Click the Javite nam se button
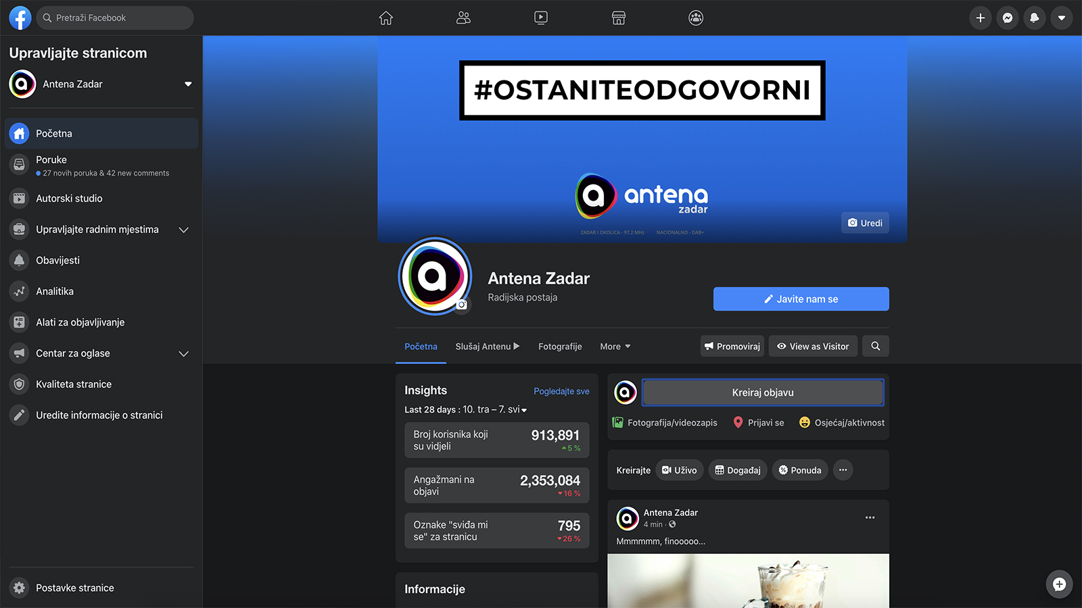The width and height of the screenshot is (1082, 608). point(801,299)
